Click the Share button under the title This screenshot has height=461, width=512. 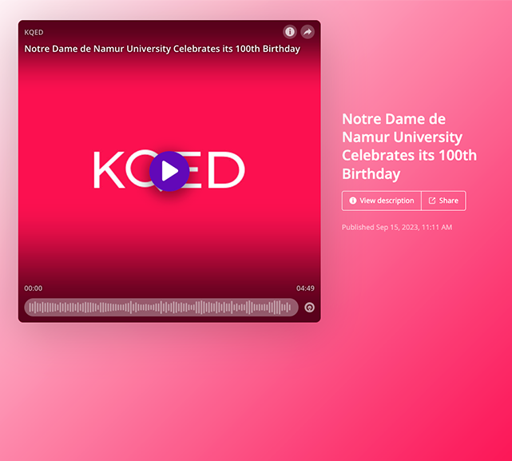(443, 201)
